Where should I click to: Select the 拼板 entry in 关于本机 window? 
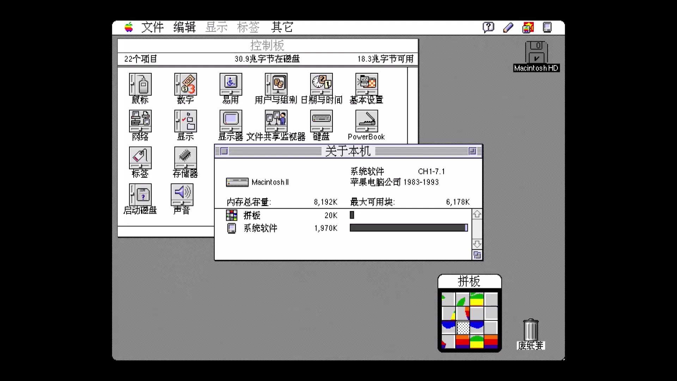[x=251, y=216]
